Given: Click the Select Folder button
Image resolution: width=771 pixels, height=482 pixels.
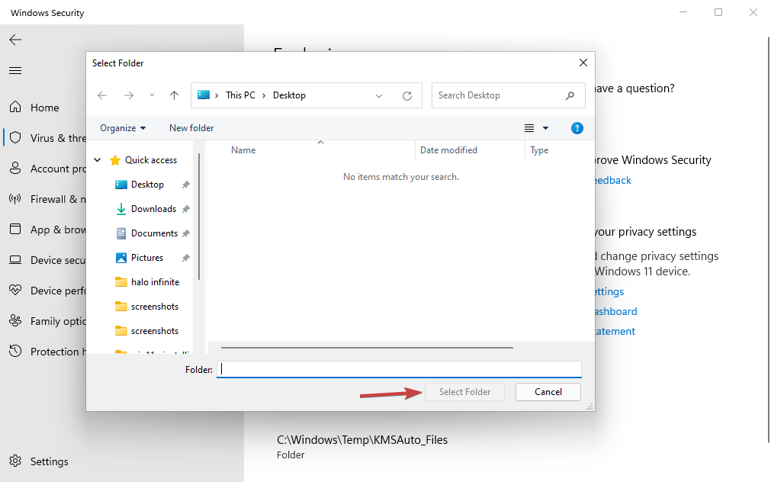Looking at the screenshot, I should click(464, 392).
